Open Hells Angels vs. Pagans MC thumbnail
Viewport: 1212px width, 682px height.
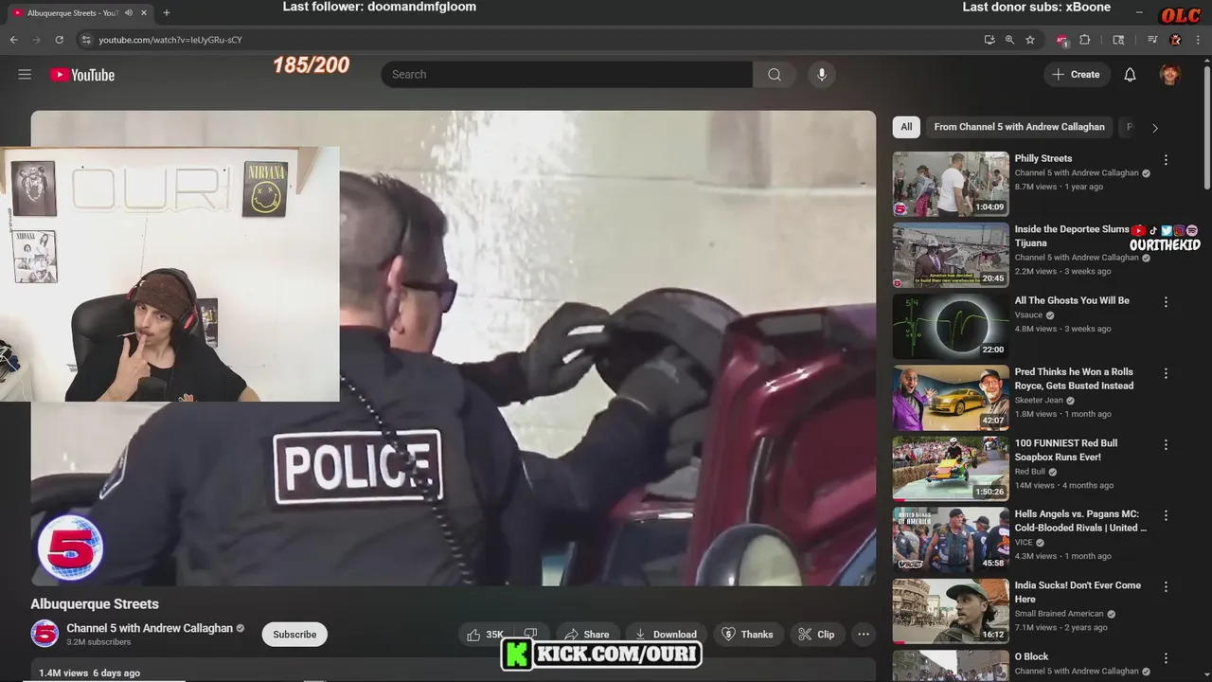[951, 539]
